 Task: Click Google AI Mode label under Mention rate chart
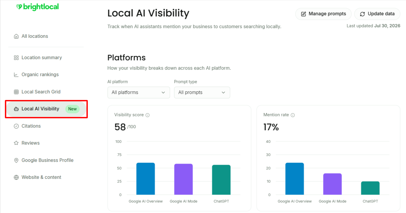click(333, 201)
